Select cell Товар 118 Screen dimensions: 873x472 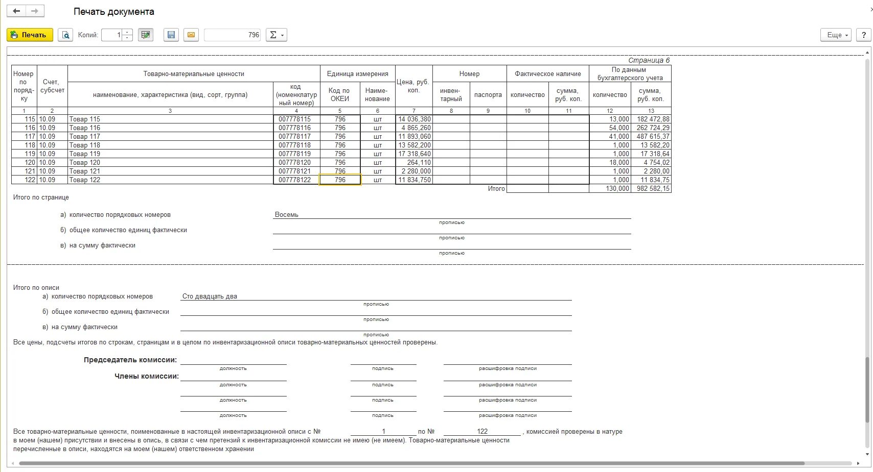171,145
